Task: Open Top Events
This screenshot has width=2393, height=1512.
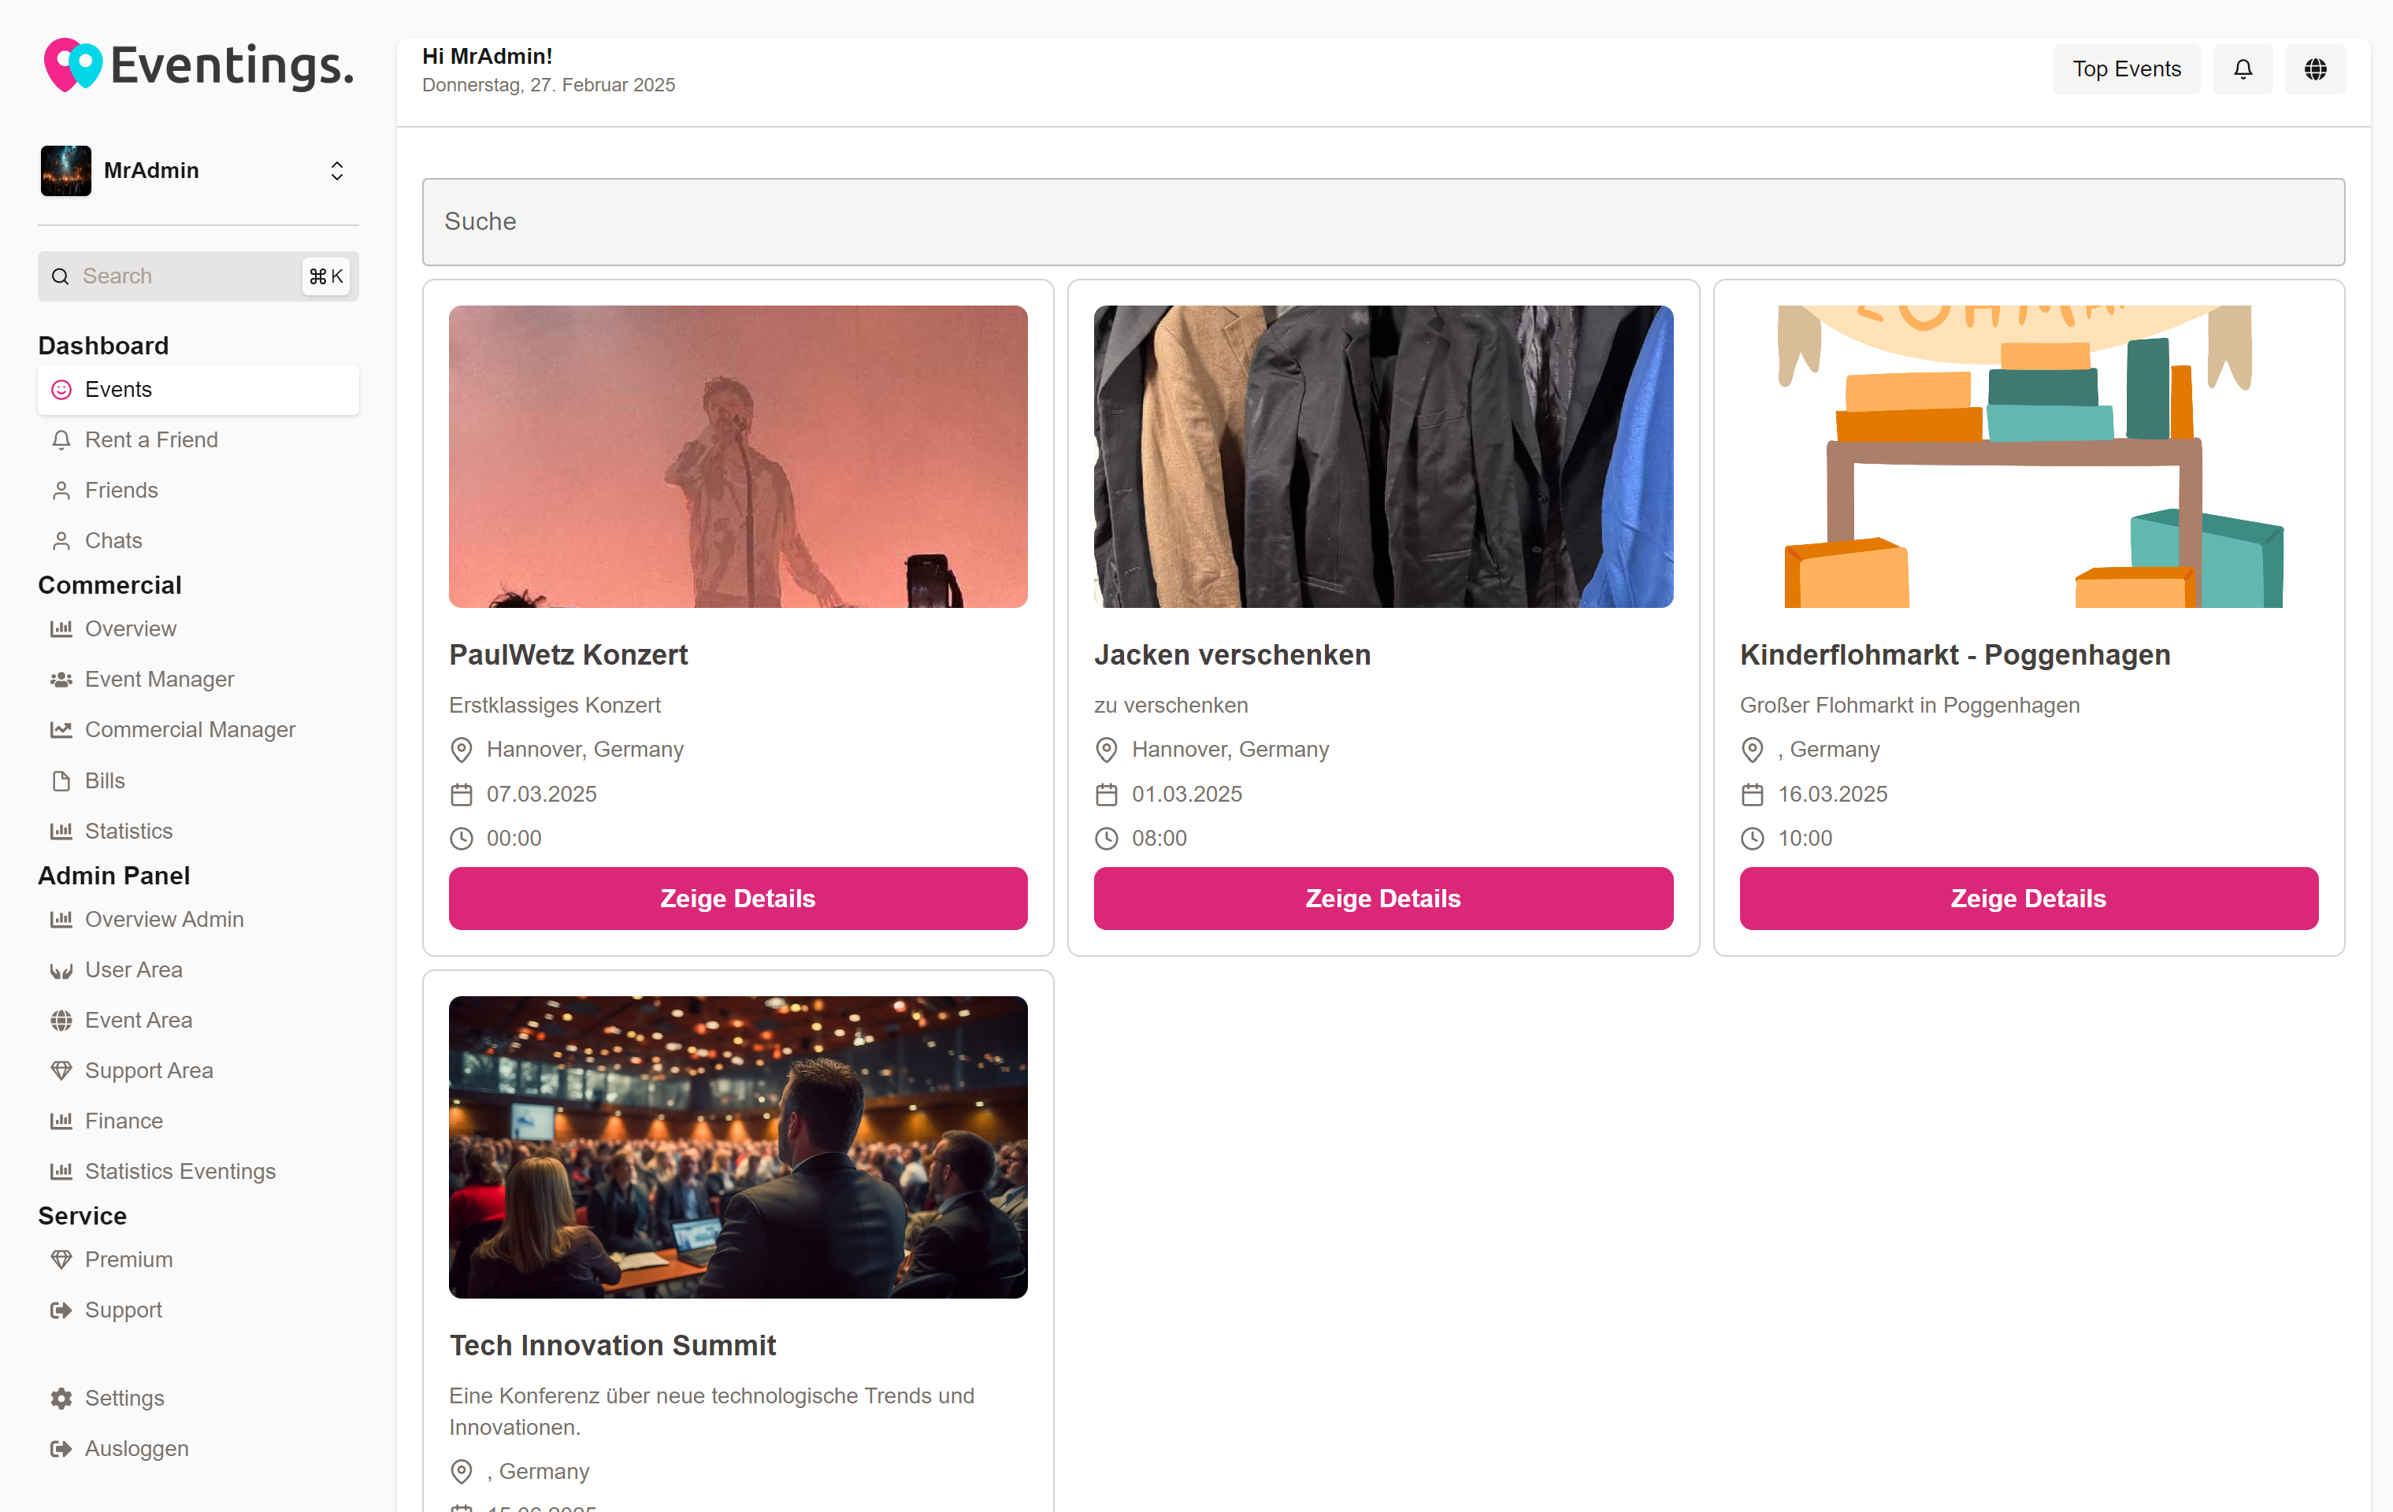Action: coord(2127,69)
